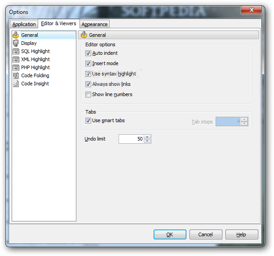Click the Cancel button

coord(206,234)
